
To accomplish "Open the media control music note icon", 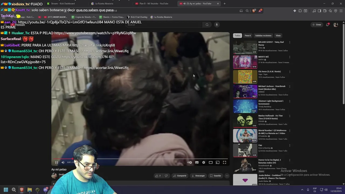I will pyautogui.click(x=314, y=11).
